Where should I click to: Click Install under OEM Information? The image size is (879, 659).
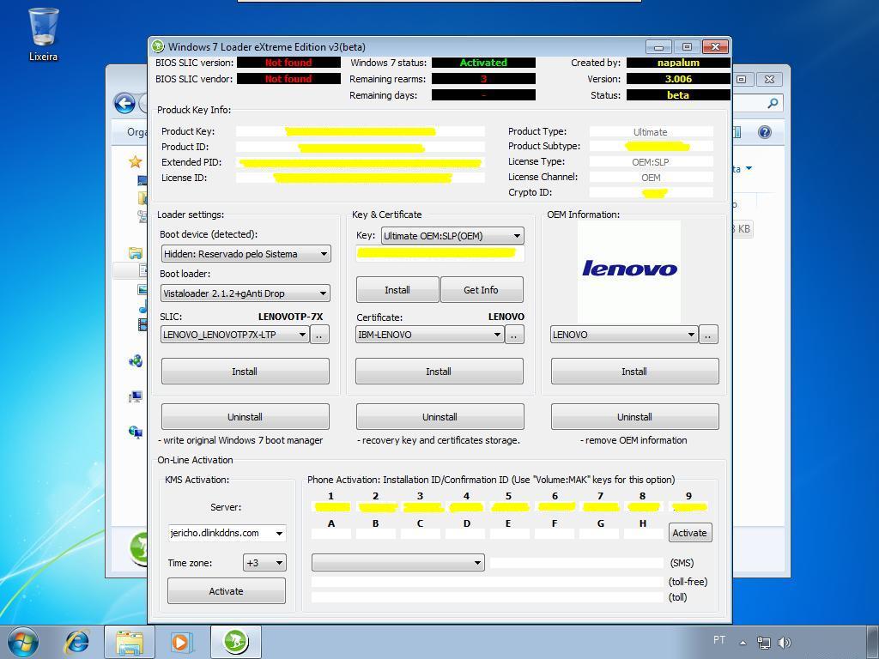(634, 372)
